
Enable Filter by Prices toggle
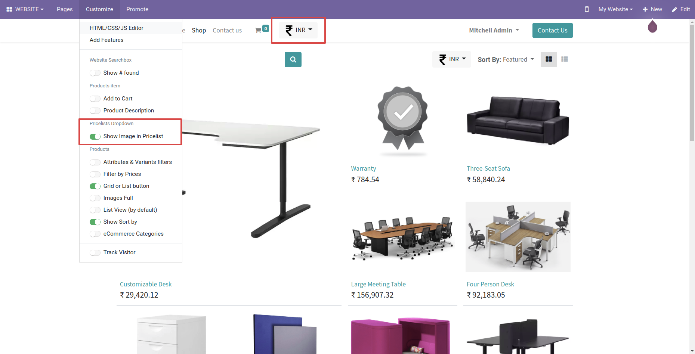pyautogui.click(x=95, y=174)
